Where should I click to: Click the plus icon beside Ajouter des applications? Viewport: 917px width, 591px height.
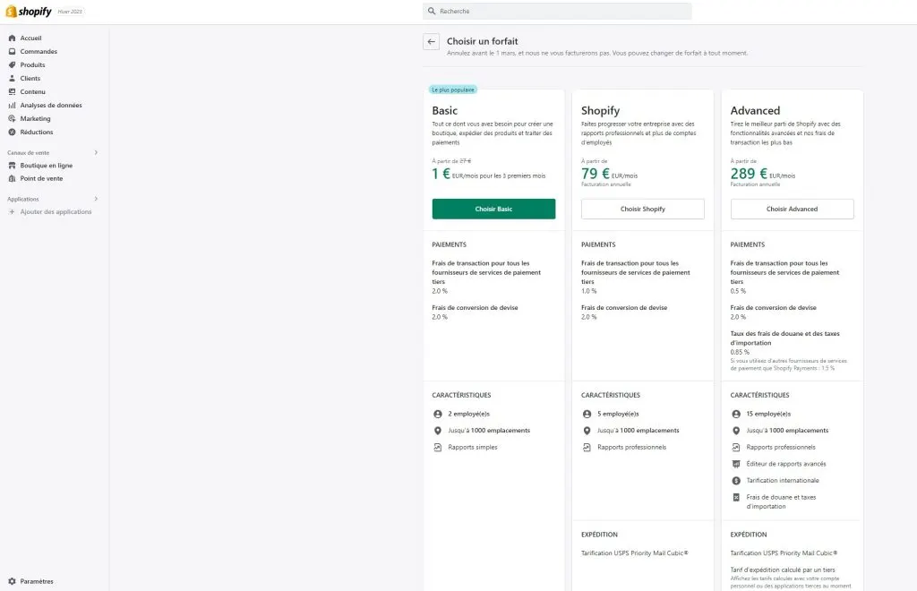pos(12,211)
